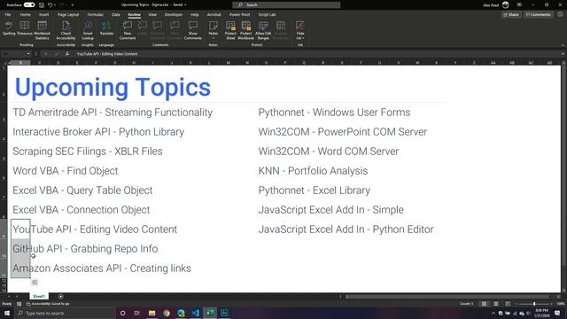Open Visual Studio Code from taskbar
This screenshot has width=567, height=319.
tap(195, 313)
